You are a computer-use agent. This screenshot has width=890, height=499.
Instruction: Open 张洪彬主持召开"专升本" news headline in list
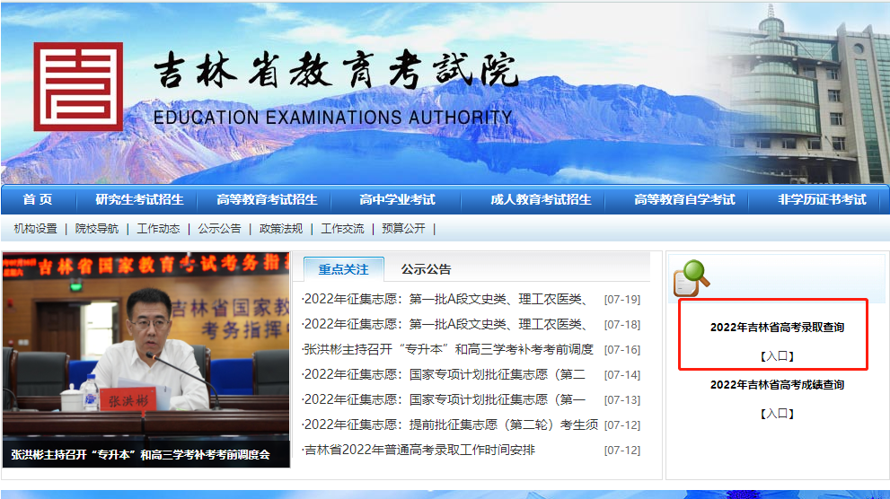point(449,349)
